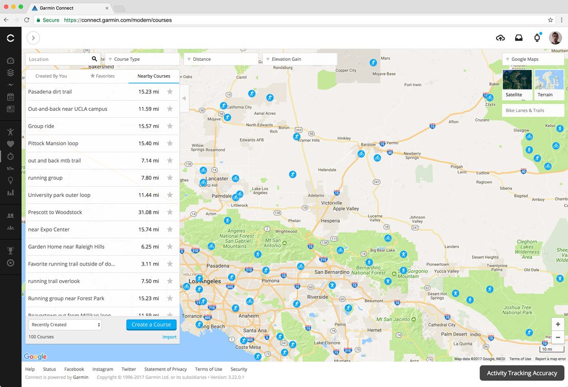Open the circular goals sidebar icon
Viewport: 568px width, 387px height.
coord(10,262)
